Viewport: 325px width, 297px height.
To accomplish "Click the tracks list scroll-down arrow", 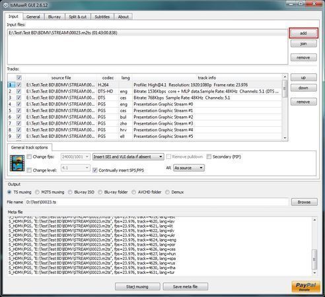I will (x=285, y=138).
